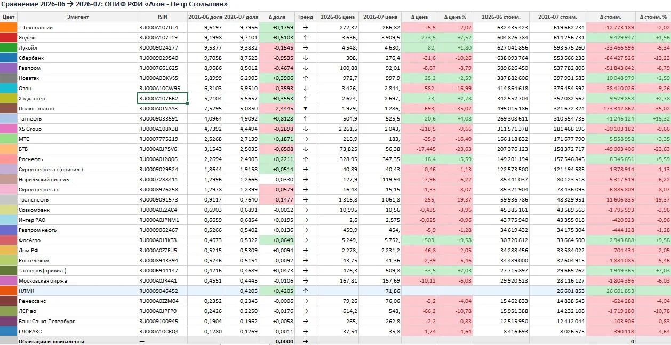Screen dimensions: 671x345
Task: Select the issuer cell Норильский никель
Action: (x=78, y=179)
